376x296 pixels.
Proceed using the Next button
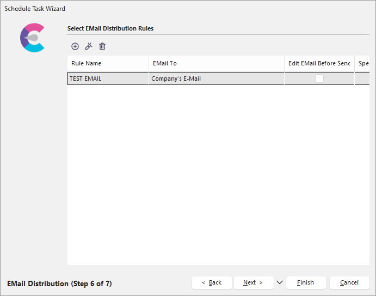click(253, 282)
